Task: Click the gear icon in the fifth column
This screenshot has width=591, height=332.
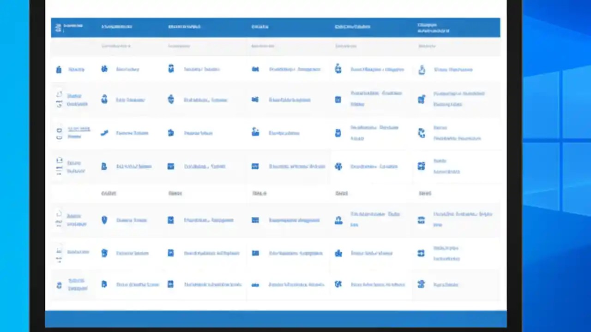Action: pos(338,166)
